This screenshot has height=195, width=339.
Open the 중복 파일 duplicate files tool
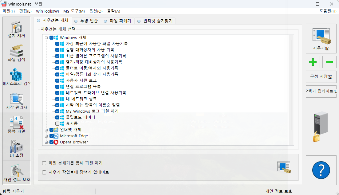click(x=16, y=125)
